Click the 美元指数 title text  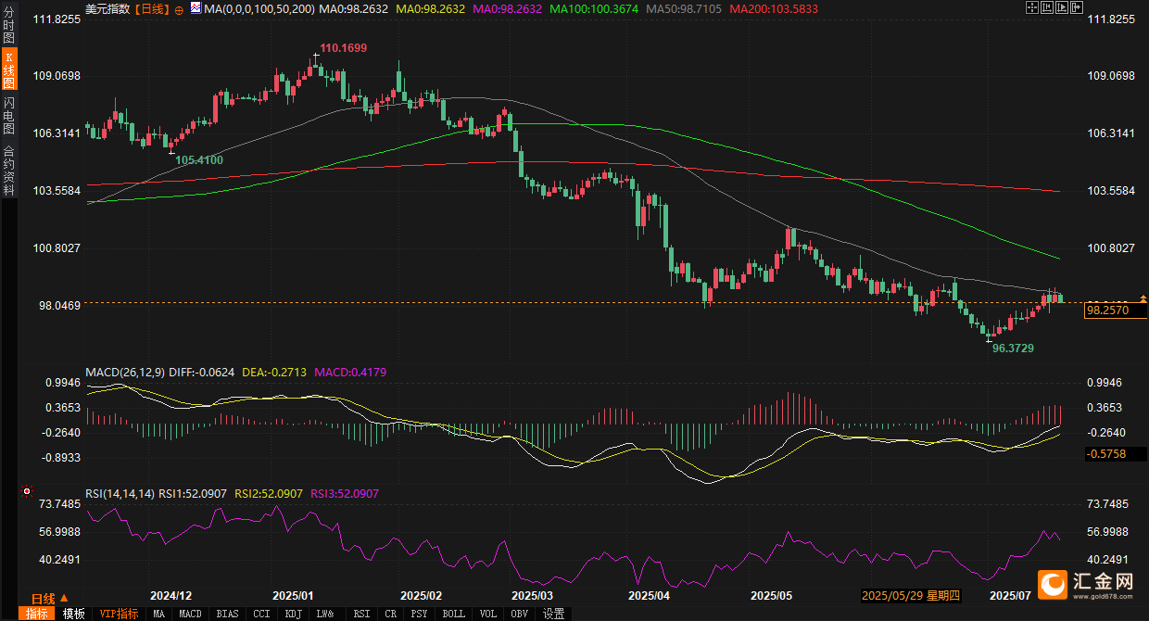pyautogui.click(x=107, y=9)
